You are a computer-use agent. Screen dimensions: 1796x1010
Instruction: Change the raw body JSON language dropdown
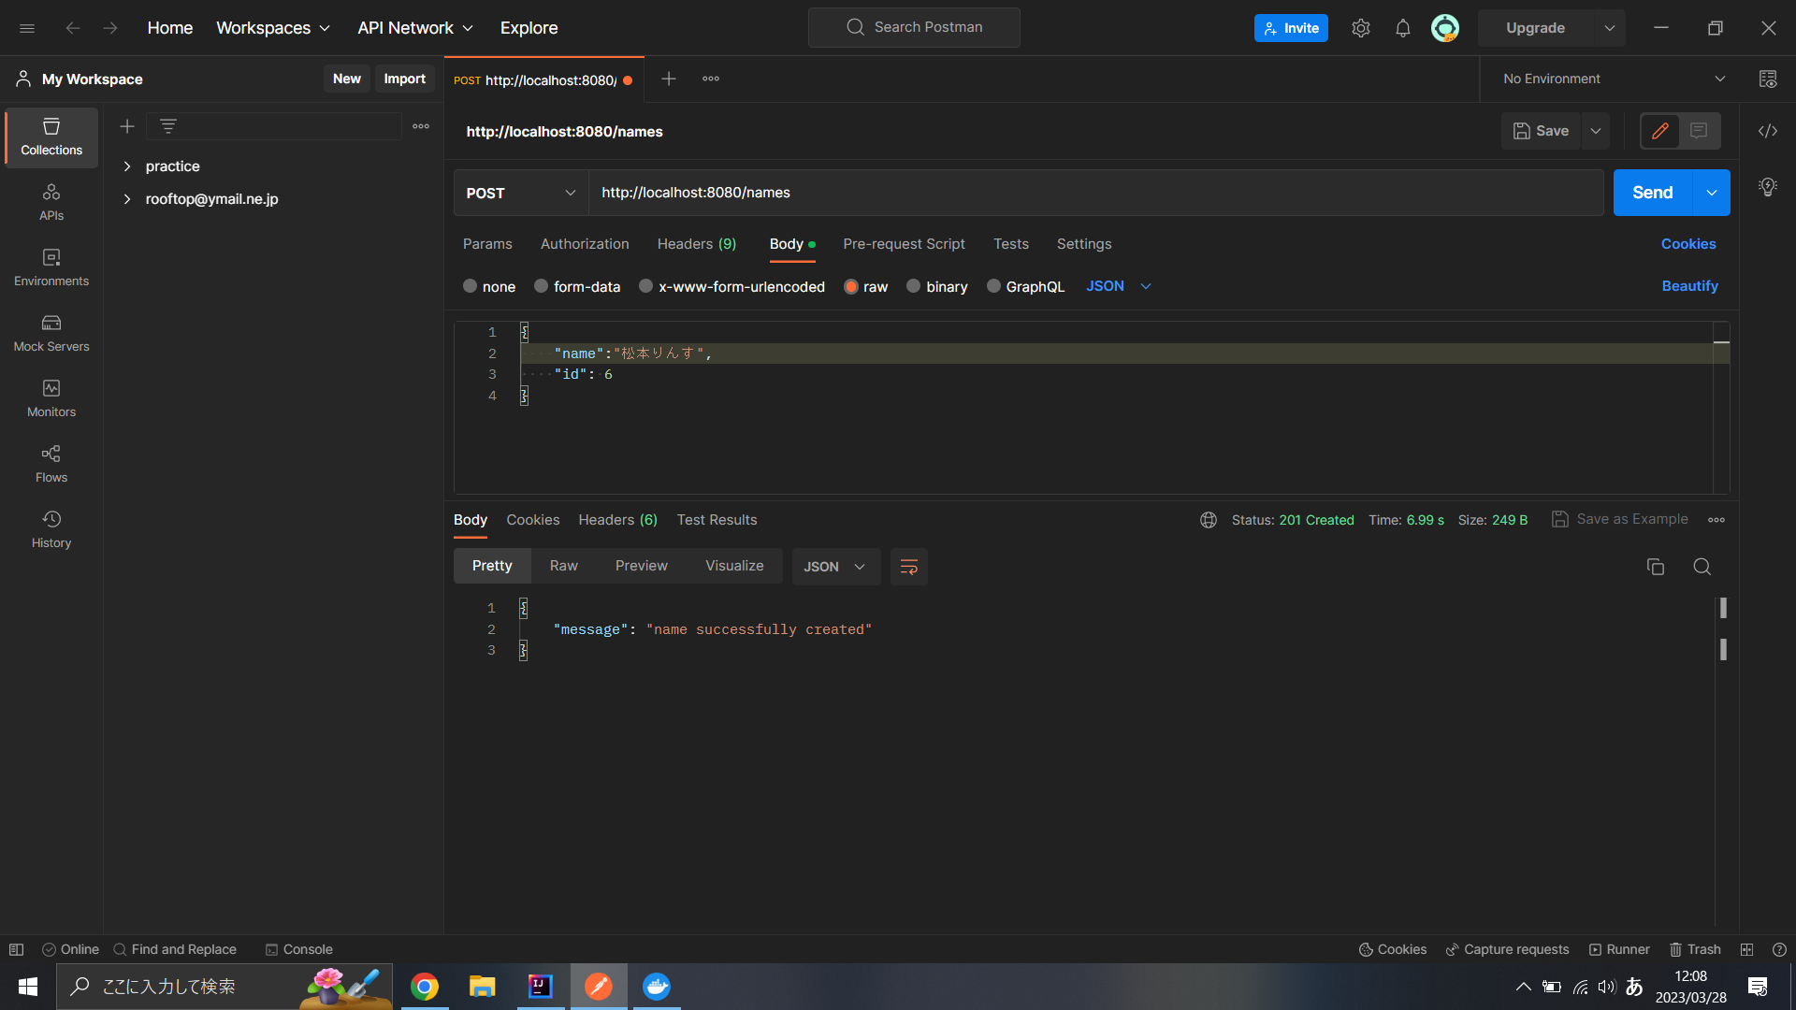(x=1119, y=286)
